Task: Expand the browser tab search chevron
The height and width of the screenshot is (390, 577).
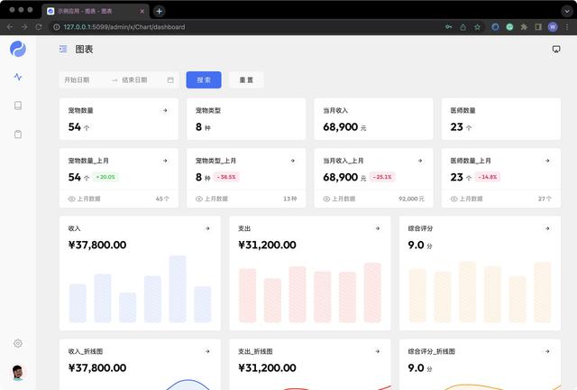Action: [567, 11]
